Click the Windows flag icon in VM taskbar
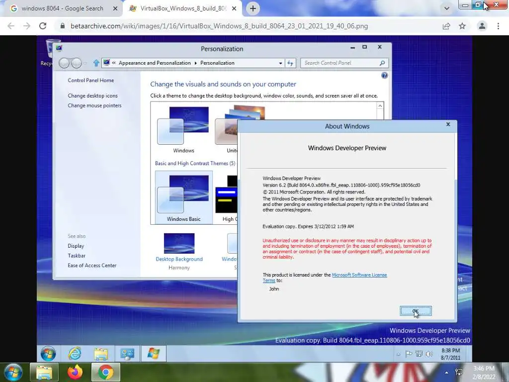 (x=153, y=354)
